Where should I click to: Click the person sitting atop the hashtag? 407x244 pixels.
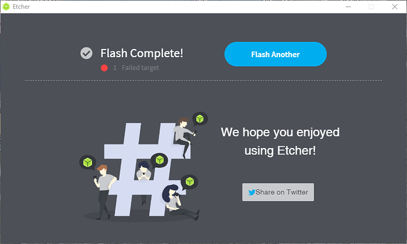point(185,136)
